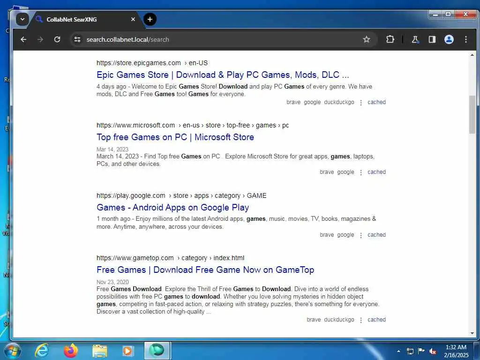Click scrollbar up arrow
Screen dimensions: 480x360
tap(472, 55)
